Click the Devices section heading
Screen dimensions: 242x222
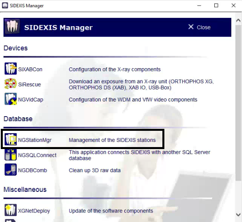pos(15,48)
